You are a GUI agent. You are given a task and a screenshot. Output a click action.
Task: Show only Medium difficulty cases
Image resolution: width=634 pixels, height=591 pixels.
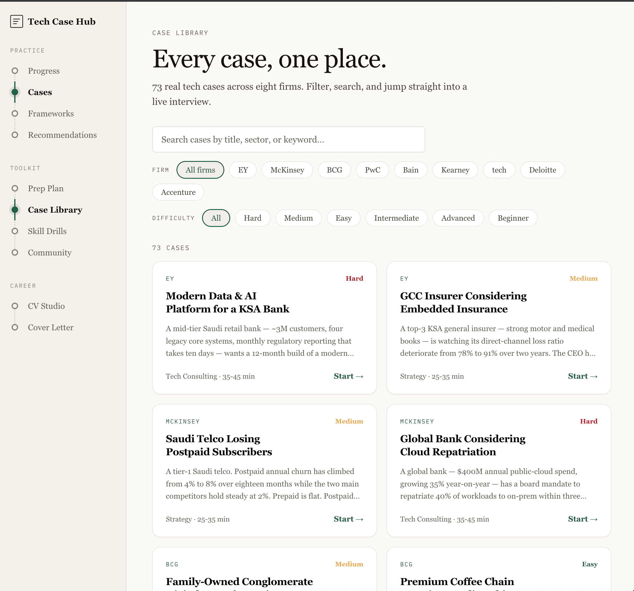coord(299,218)
